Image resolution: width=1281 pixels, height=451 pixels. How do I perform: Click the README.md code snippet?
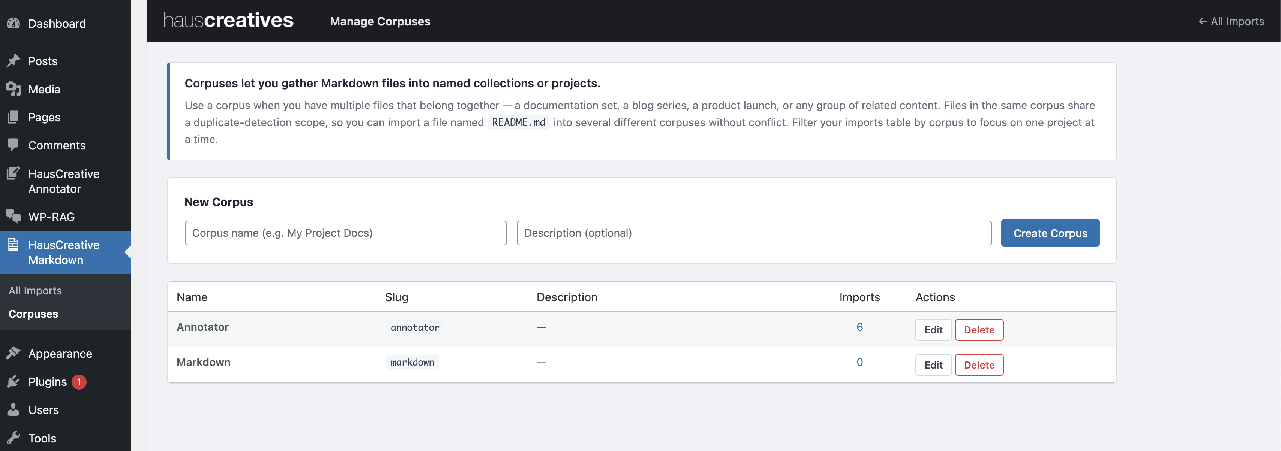tap(518, 122)
